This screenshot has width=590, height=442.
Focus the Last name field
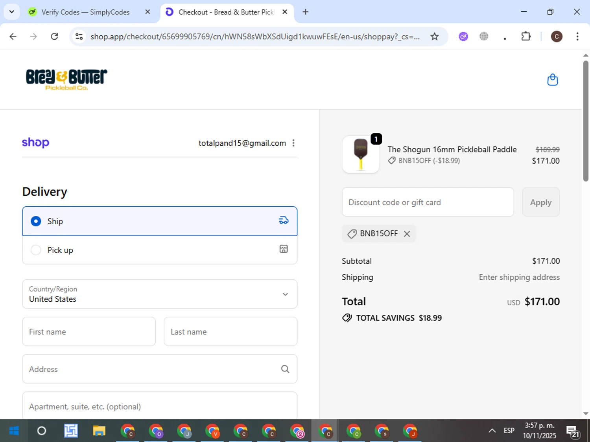coord(230,332)
